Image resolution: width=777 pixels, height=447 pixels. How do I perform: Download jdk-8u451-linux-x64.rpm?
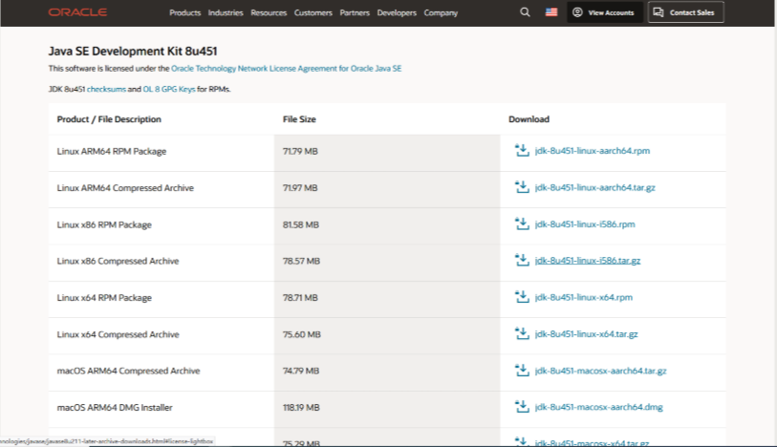(583, 297)
